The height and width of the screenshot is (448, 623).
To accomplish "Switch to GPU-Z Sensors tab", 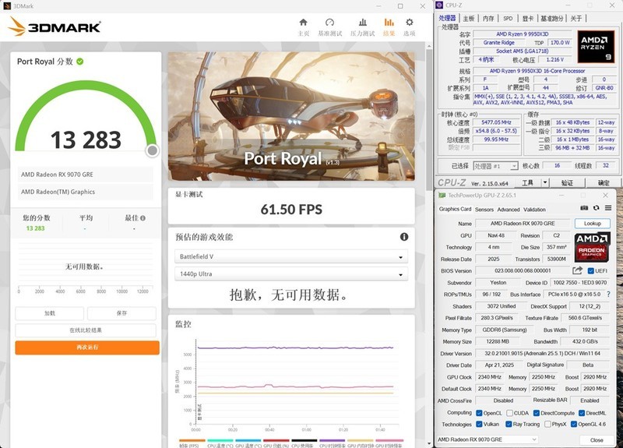I will click(484, 210).
